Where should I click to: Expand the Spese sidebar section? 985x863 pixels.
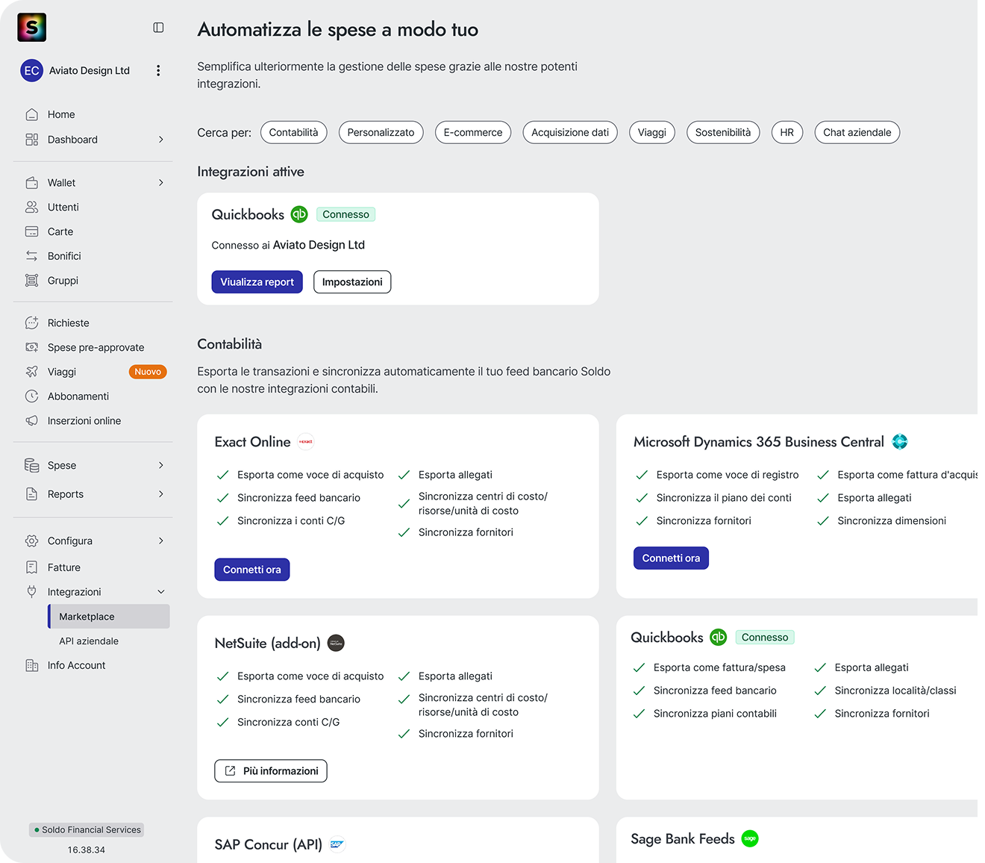click(x=160, y=465)
